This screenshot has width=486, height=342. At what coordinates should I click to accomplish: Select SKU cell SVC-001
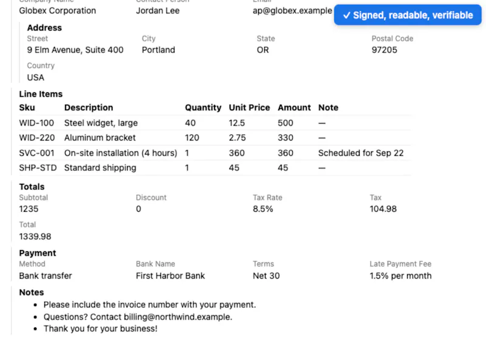[36, 153]
